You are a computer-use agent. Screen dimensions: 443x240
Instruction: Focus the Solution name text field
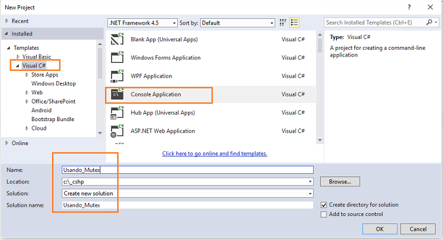(187, 205)
